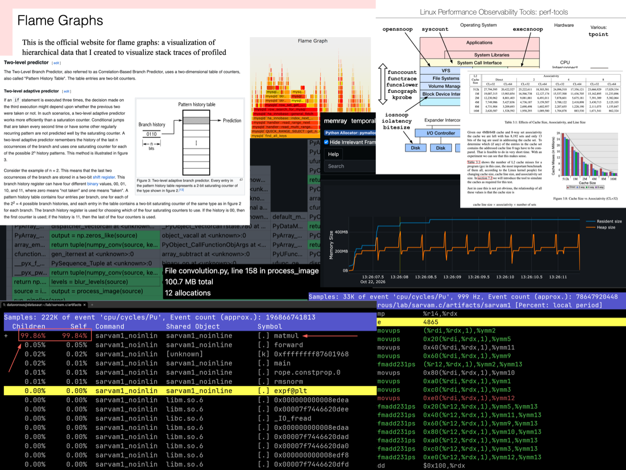Image resolution: width=626 pixels, height=470 pixels.
Task: Open the Table 3.1 reference in the paper
Action: click(x=474, y=162)
